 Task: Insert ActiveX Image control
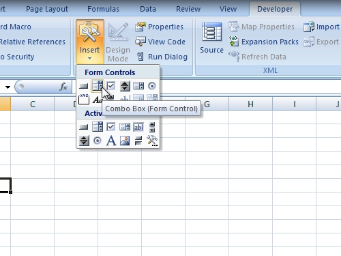tap(125, 141)
